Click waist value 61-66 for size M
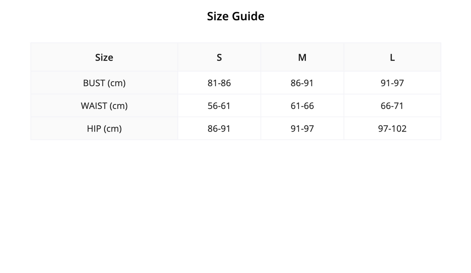The width and height of the screenshot is (471, 273). point(302,106)
